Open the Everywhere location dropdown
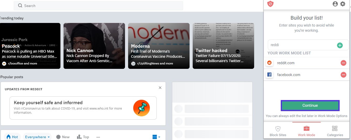The height and width of the screenshot is (140, 351). (37, 137)
